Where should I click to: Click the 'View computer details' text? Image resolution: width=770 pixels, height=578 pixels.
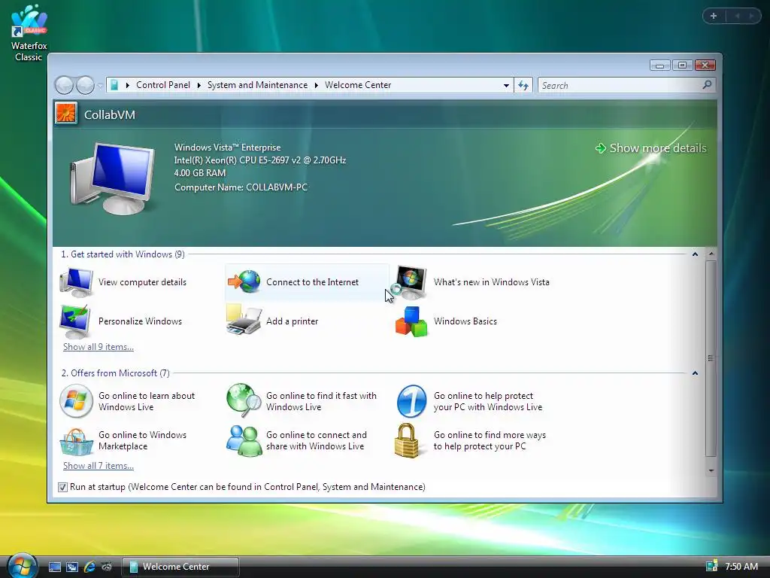coord(142,282)
